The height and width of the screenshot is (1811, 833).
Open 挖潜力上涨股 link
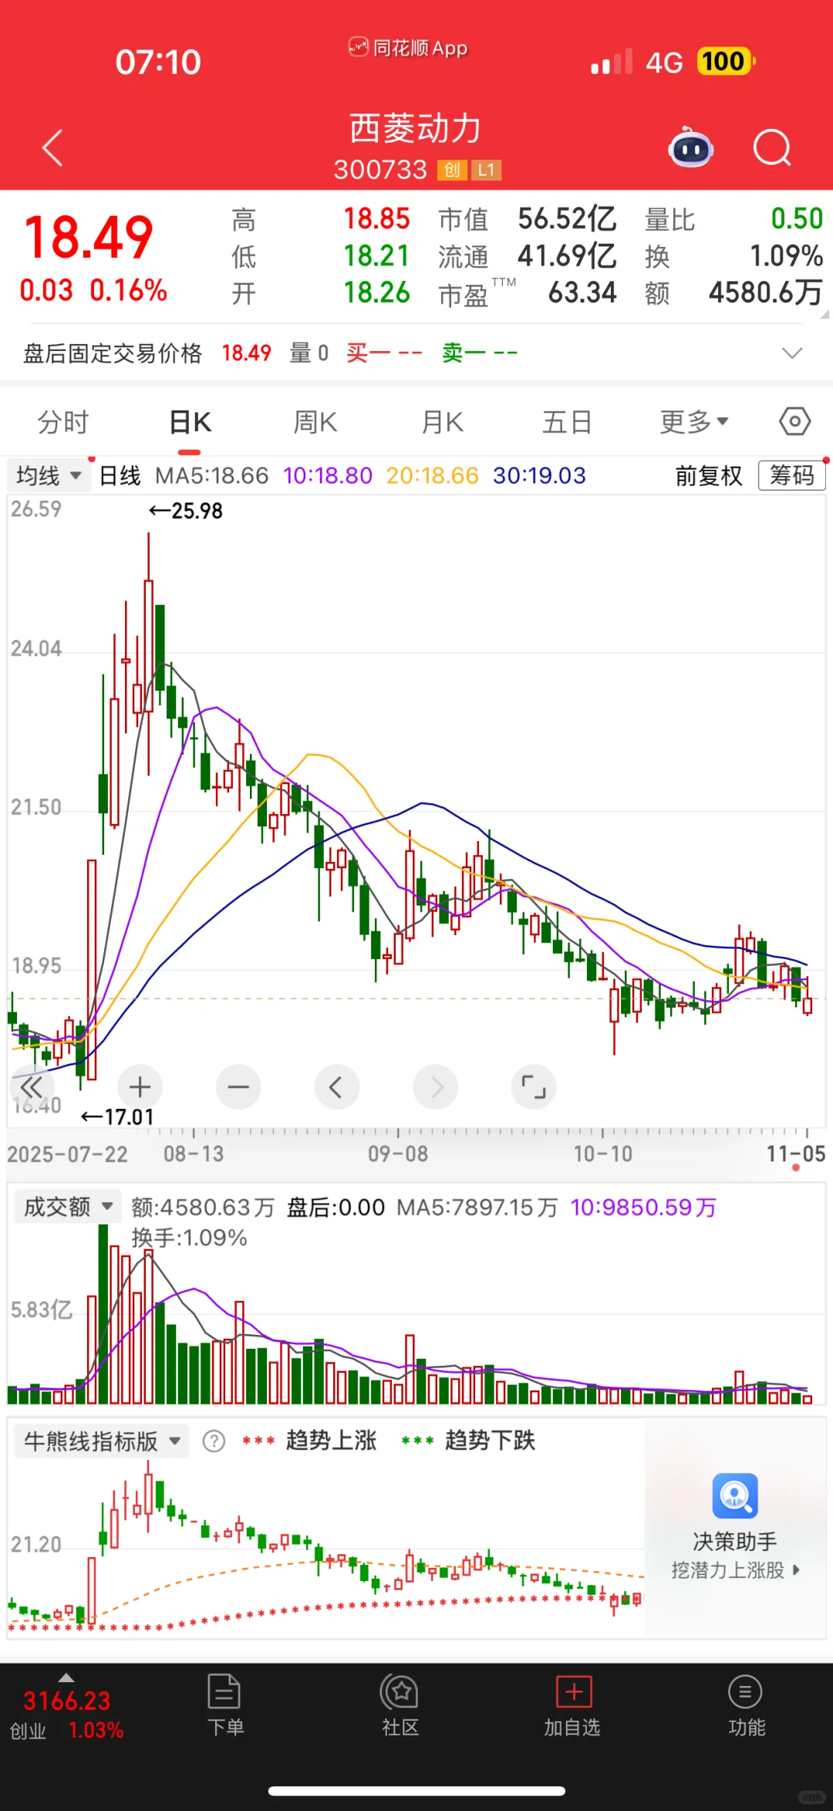click(x=735, y=1570)
